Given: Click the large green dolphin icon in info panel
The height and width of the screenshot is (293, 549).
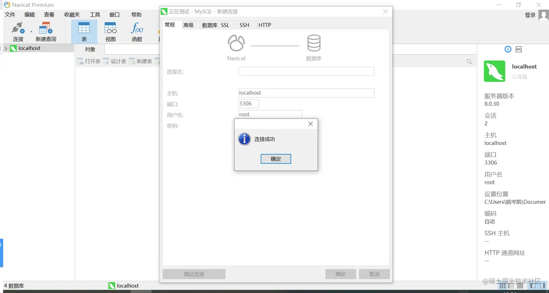Looking at the screenshot, I should click(495, 71).
